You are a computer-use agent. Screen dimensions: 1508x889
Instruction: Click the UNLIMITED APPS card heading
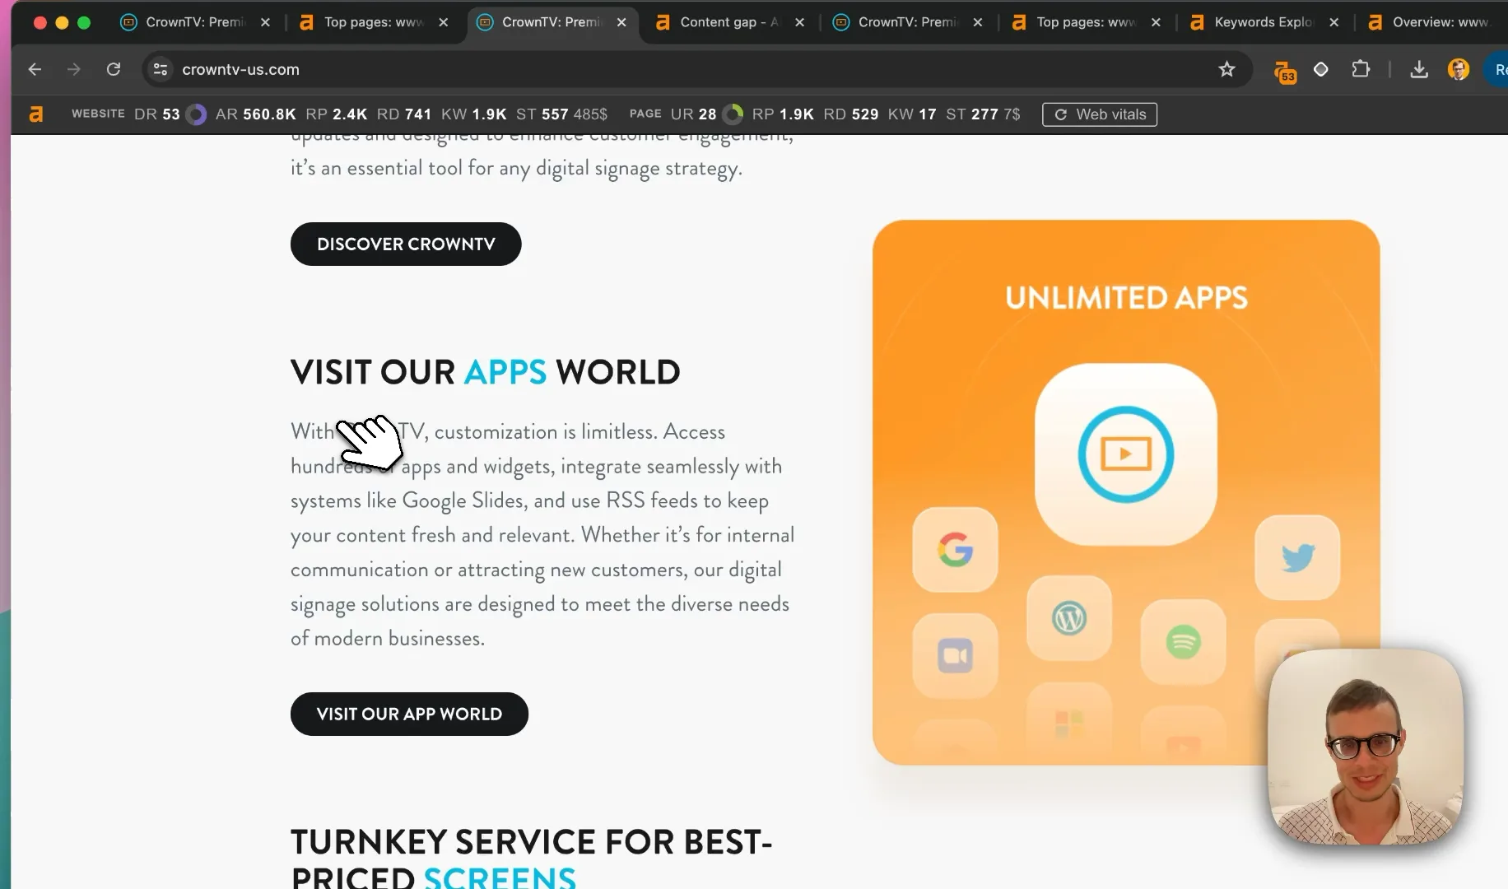[x=1126, y=297]
